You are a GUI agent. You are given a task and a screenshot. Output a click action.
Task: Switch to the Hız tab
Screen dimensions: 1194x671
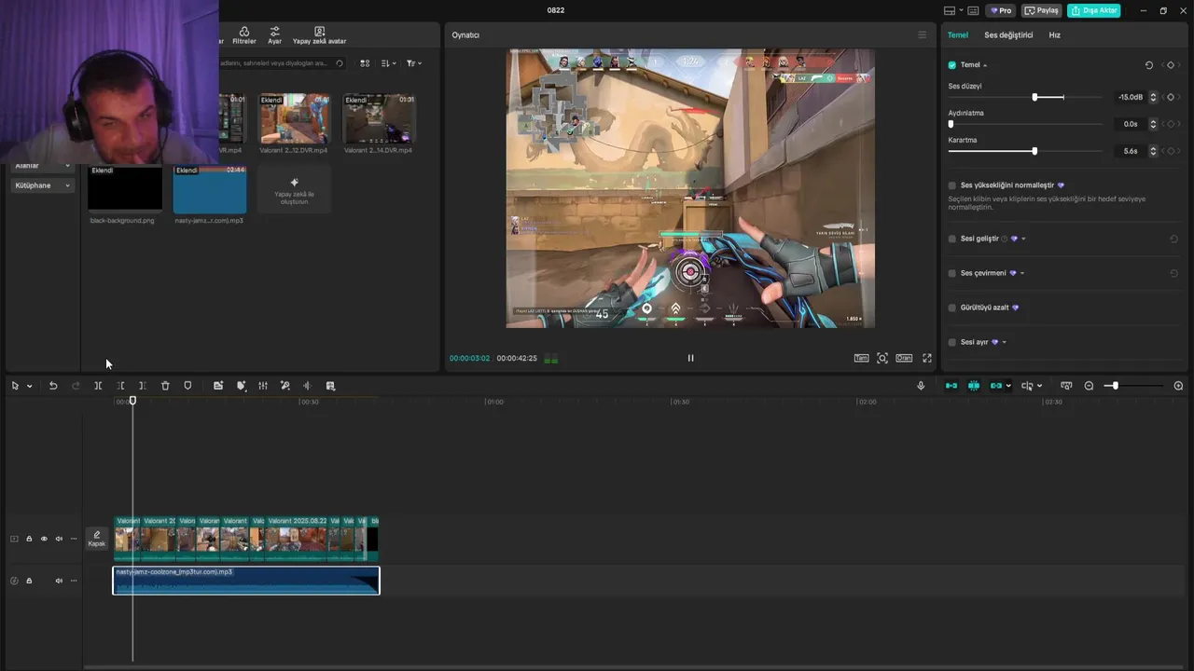tap(1054, 35)
